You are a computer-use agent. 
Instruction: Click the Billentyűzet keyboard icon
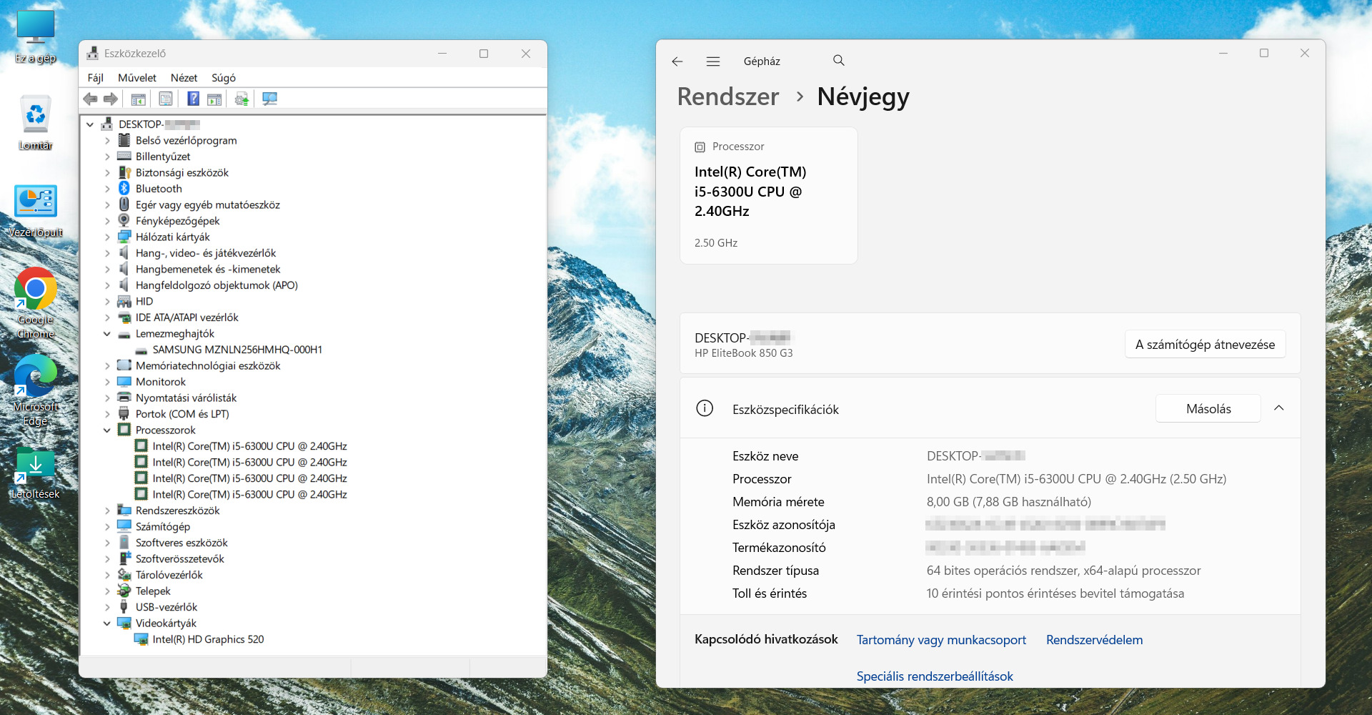tap(124, 156)
